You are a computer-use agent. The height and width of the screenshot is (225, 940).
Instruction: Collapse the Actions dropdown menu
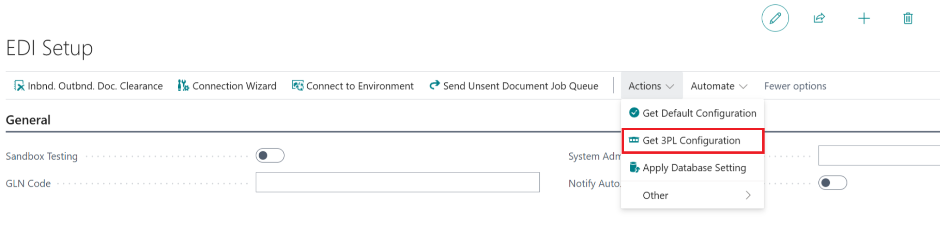point(651,86)
